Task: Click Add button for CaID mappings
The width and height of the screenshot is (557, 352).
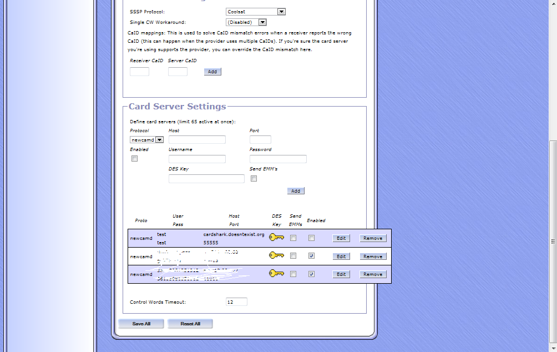Action: pyautogui.click(x=212, y=72)
